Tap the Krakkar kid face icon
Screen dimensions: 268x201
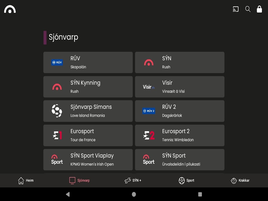point(234,181)
